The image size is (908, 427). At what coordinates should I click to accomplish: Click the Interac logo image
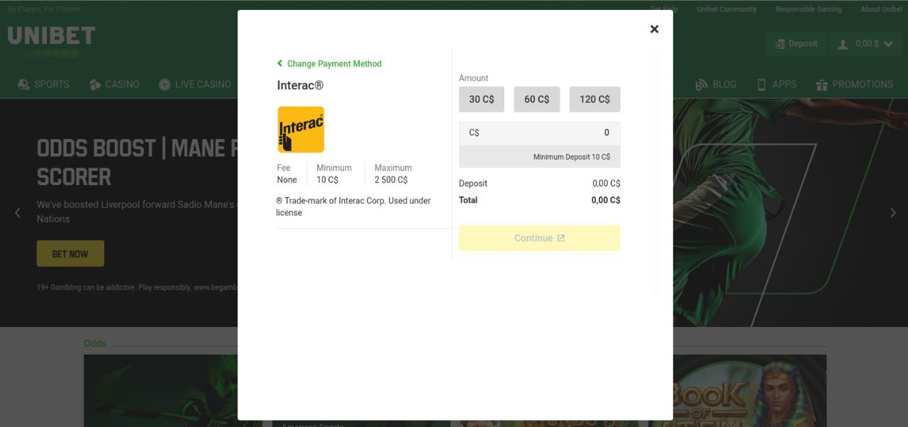301,130
